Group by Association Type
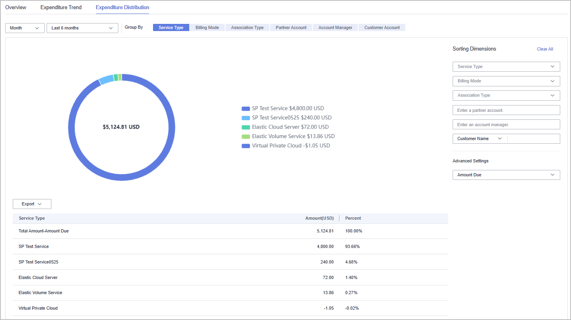The height and width of the screenshot is (320, 571). [x=247, y=27]
